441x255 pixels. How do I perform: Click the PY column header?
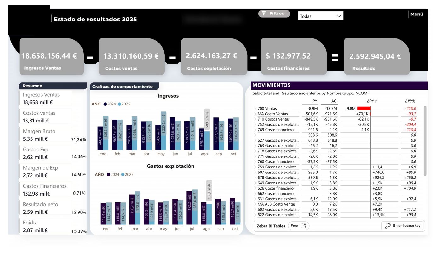315,101
